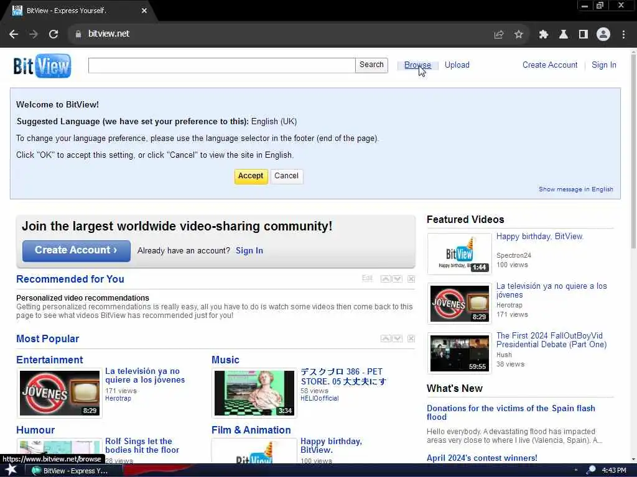
Task: Click the start star icon in taskbar
Action: tap(11, 470)
